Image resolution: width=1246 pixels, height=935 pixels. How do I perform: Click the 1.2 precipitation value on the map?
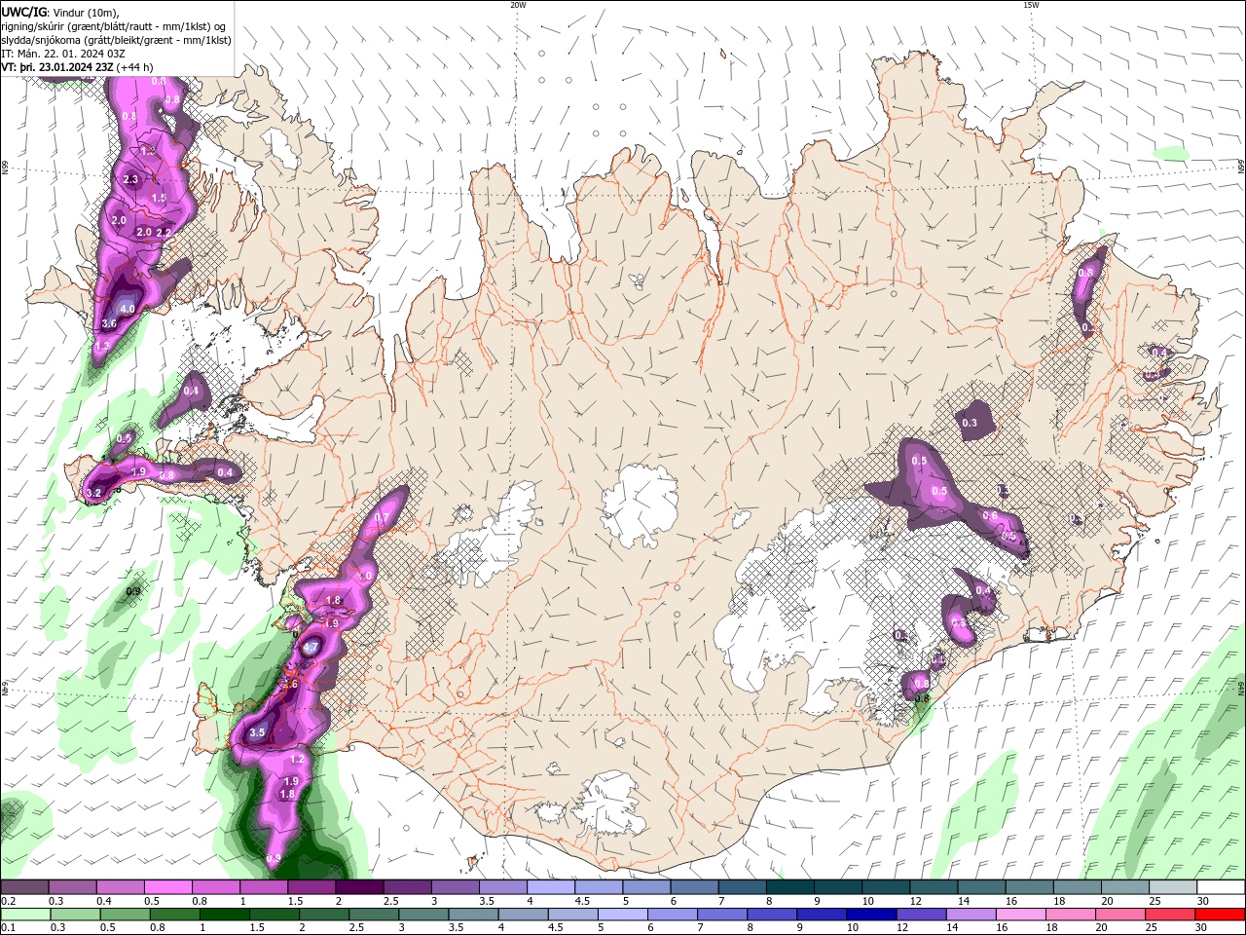point(298,759)
